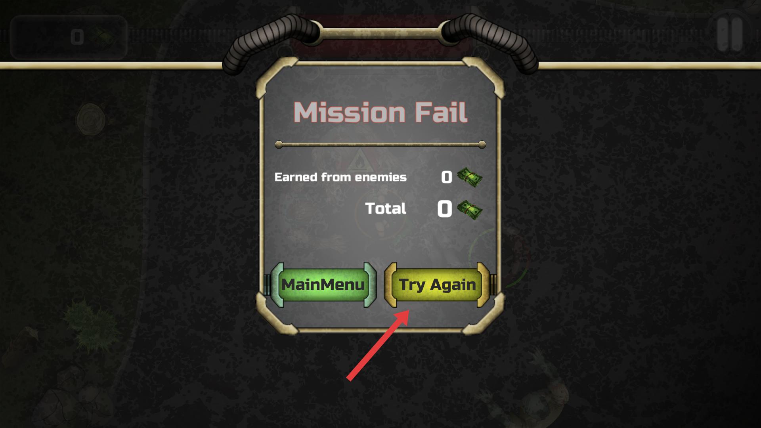Click the horizontal divider under Mission Fail
Image resolution: width=761 pixels, height=428 pixels.
[x=380, y=145]
